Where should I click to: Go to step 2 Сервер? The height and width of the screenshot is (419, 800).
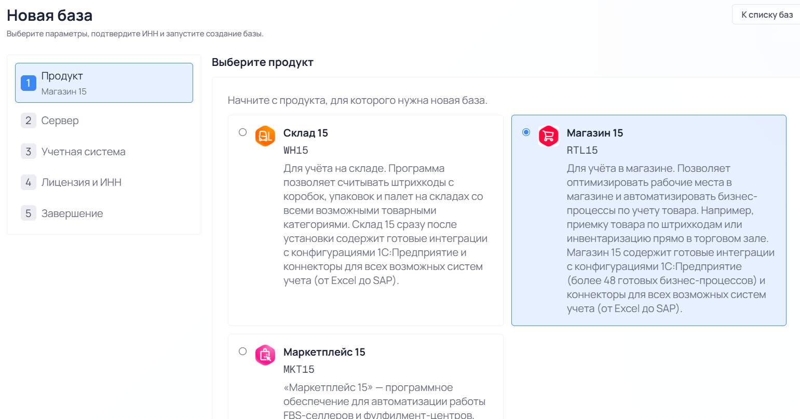click(x=104, y=120)
